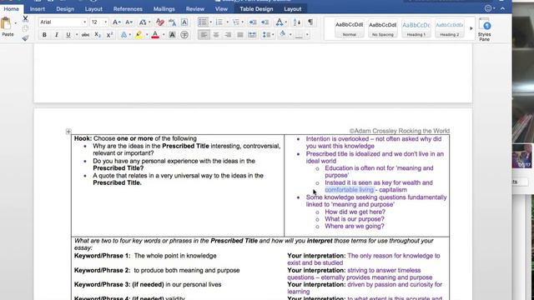Justify the text alignment
This screenshot has width=534, height=300.
click(240, 35)
